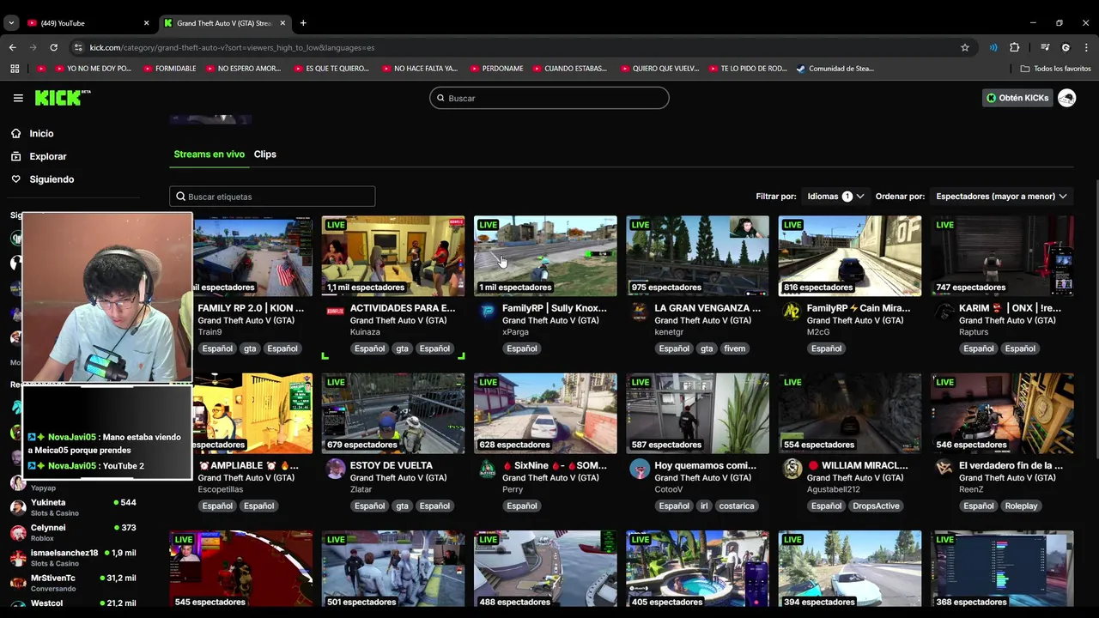Click xParga channel avatar icon

click(x=487, y=312)
